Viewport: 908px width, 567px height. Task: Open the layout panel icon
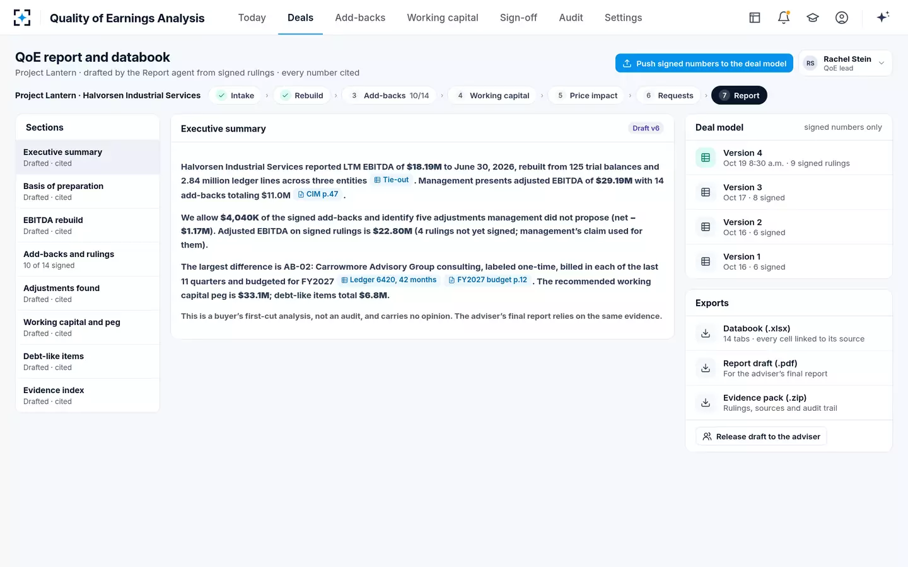755,18
